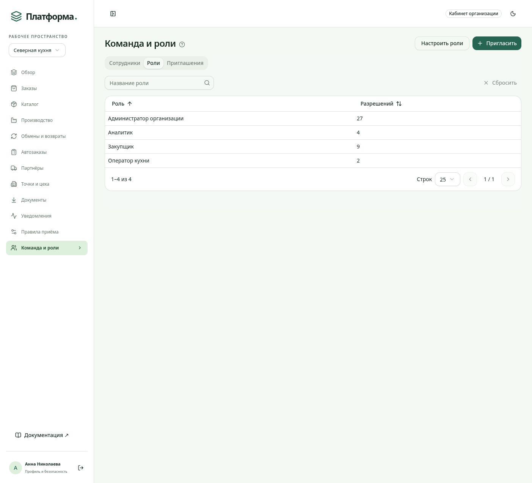Open Обмены и возвраты in the sidebar

click(x=47, y=136)
